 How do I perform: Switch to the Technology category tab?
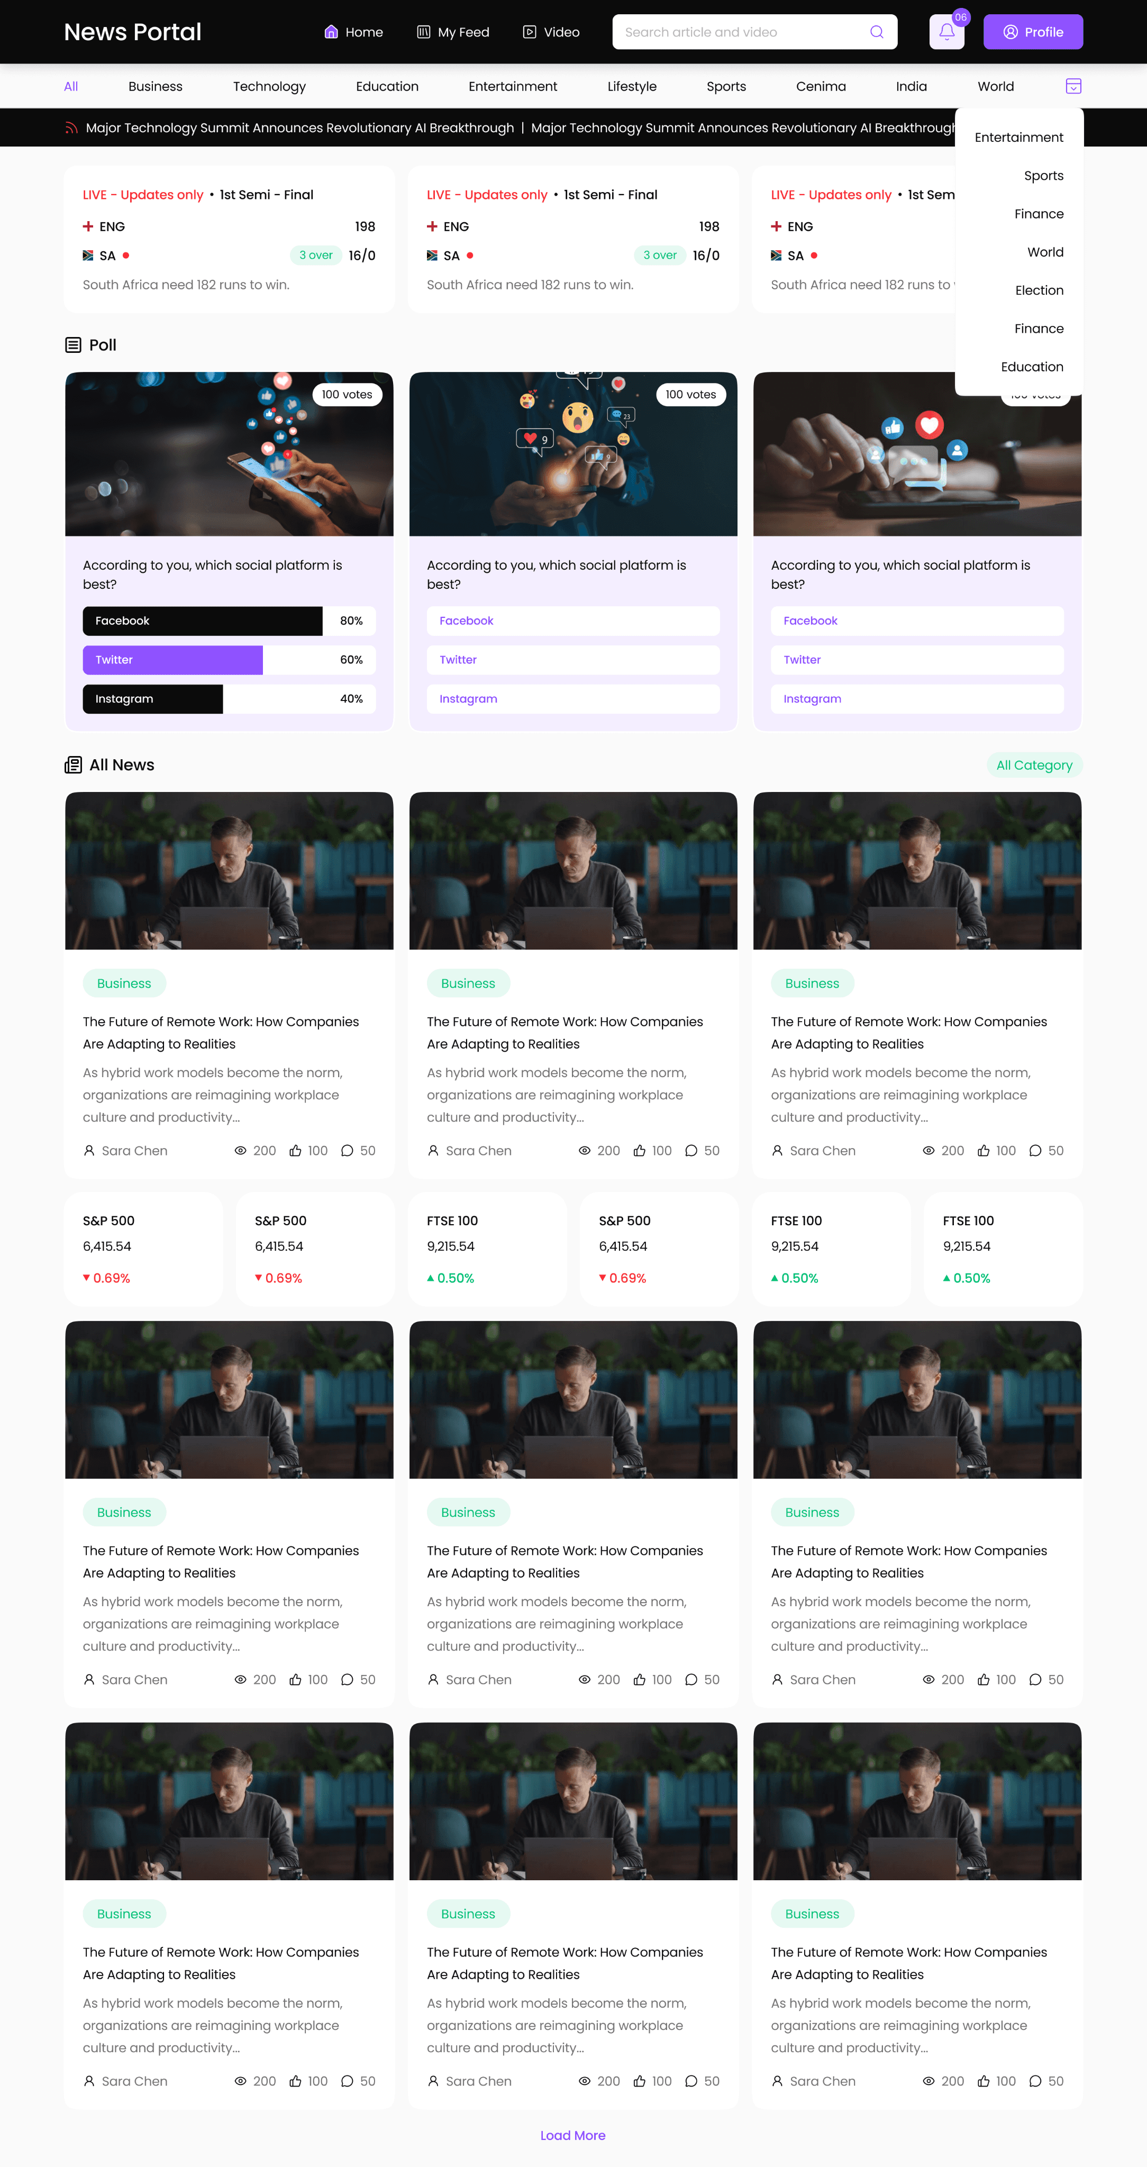pos(269,86)
